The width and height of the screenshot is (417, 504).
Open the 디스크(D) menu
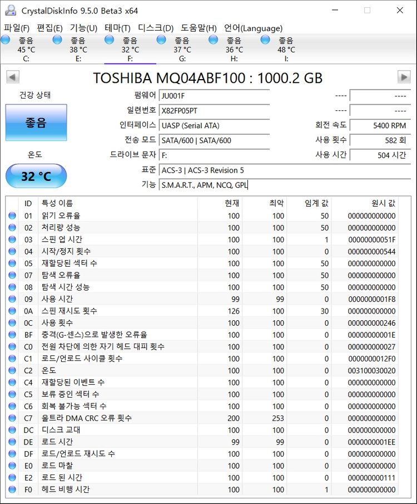tap(156, 28)
